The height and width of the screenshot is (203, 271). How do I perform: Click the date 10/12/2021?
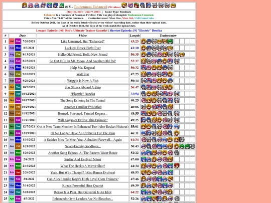[29, 94]
